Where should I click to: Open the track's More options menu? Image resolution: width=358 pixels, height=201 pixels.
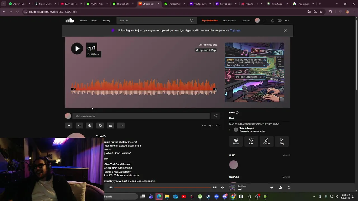[121, 125]
